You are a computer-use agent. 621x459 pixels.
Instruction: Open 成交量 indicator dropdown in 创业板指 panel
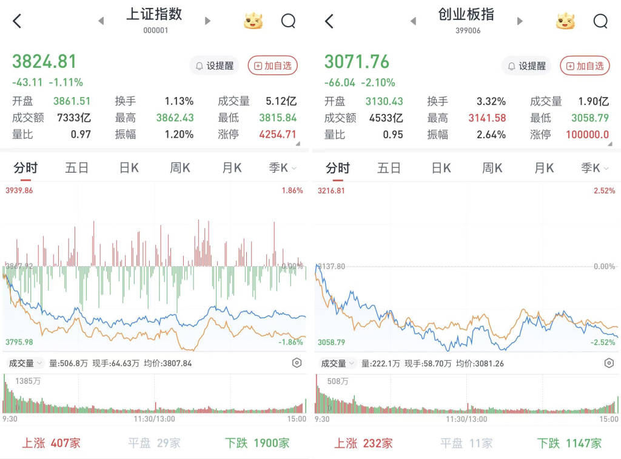[x=335, y=363]
